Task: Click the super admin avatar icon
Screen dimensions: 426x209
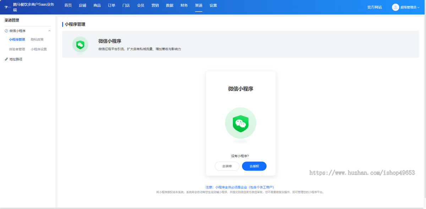Action: point(395,7)
